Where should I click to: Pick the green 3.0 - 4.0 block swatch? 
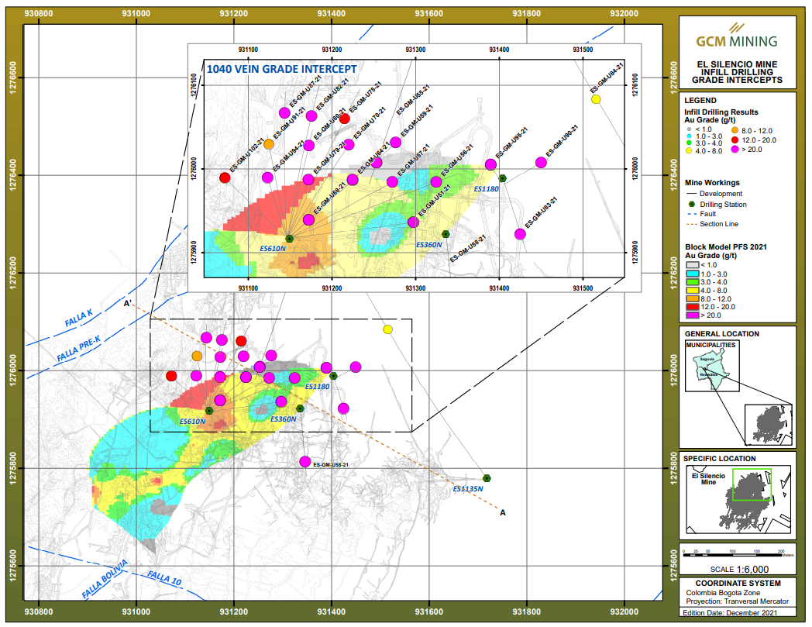pos(690,282)
